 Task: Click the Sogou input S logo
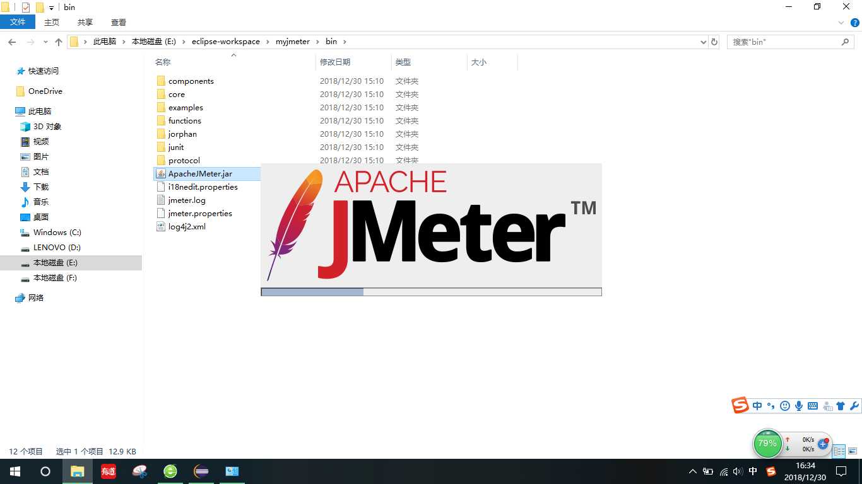tap(740, 405)
